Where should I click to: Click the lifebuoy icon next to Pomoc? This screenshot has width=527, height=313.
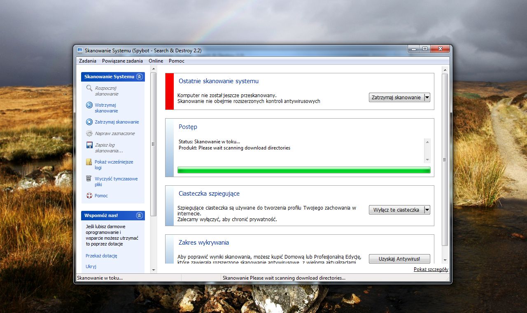(x=89, y=196)
